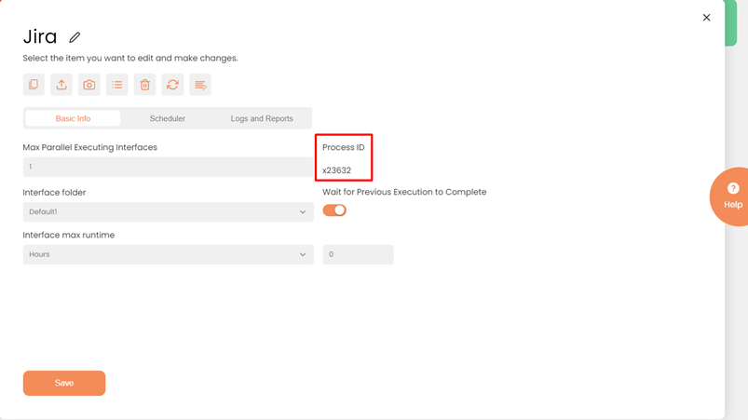The image size is (748, 420).
Task: Expand the Hours runtime unit dropdown
Action: coord(168,254)
